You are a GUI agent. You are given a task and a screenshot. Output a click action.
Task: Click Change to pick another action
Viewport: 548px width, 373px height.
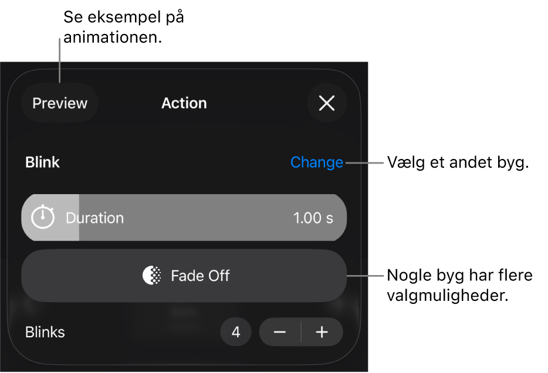pos(317,162)
